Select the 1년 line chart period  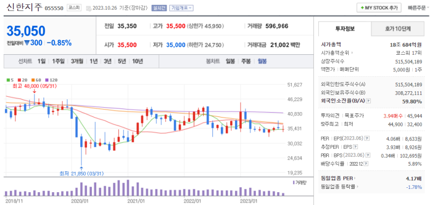click(94, 61)
